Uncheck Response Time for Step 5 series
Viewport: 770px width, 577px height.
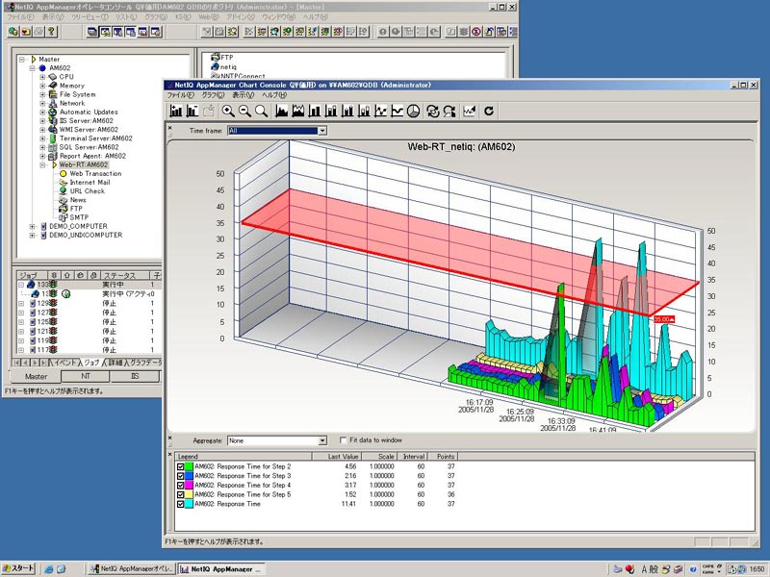click(180, 494)
